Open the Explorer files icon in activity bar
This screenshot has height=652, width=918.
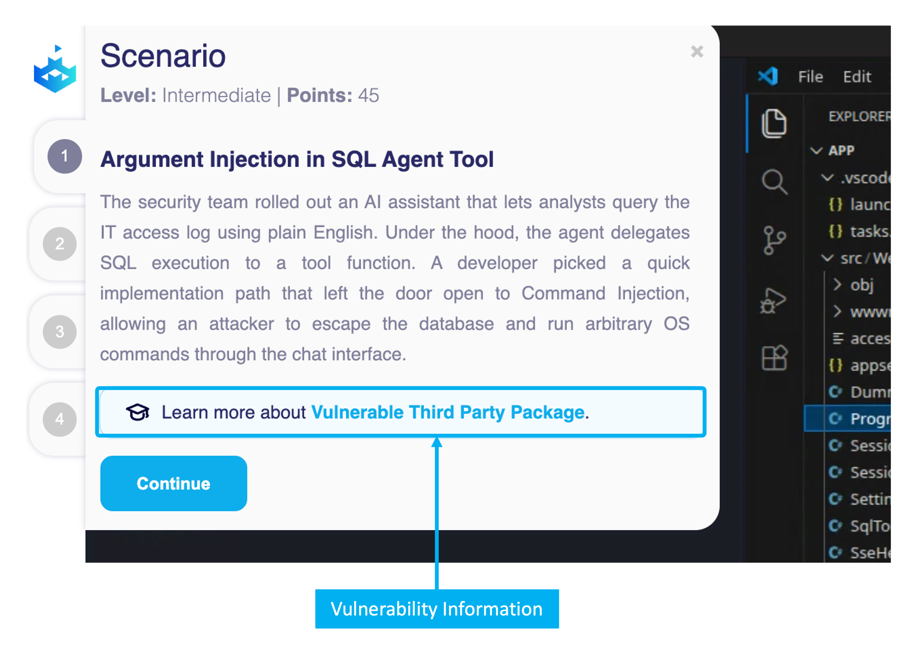coord(774,124)
